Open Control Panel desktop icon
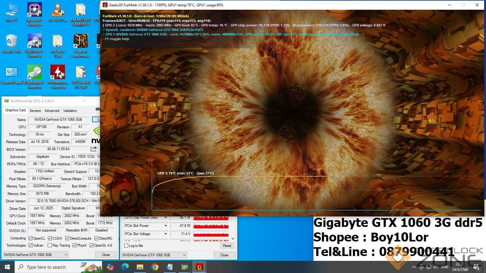This screenshot has height=273, width=486. (11, 75)
